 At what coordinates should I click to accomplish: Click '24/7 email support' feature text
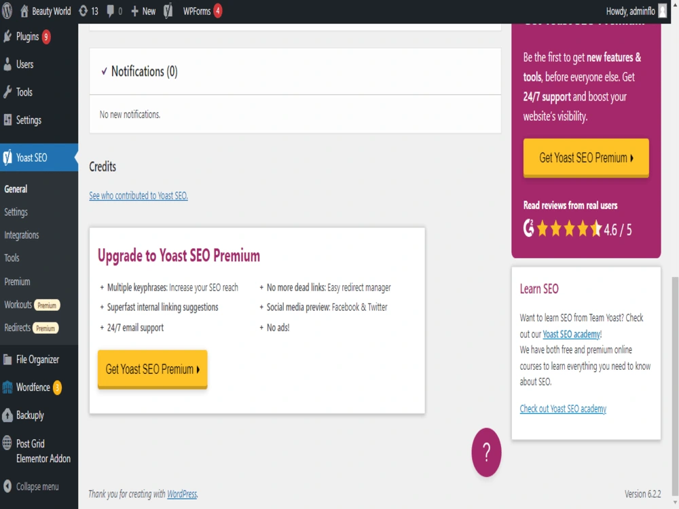click(x=135, y=328)
